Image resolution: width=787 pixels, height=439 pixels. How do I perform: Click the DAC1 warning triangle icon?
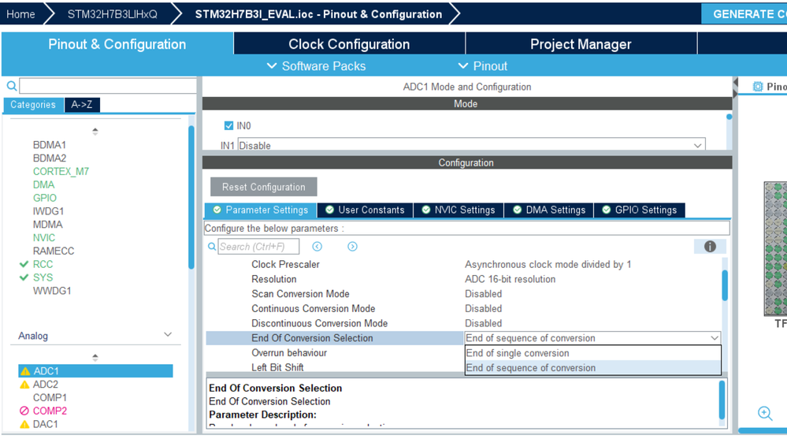24,425
